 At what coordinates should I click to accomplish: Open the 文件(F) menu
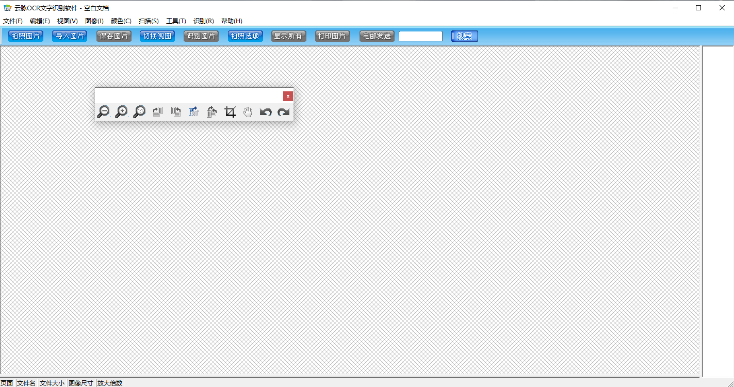(x=13, y=21)
